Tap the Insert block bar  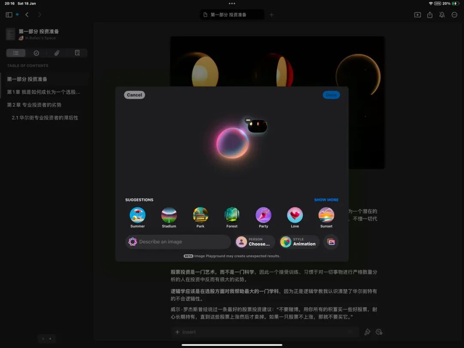(x=265, y=332)
